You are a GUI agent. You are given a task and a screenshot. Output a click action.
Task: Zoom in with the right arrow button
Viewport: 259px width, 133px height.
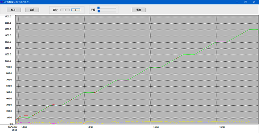[x=75, y=10]
